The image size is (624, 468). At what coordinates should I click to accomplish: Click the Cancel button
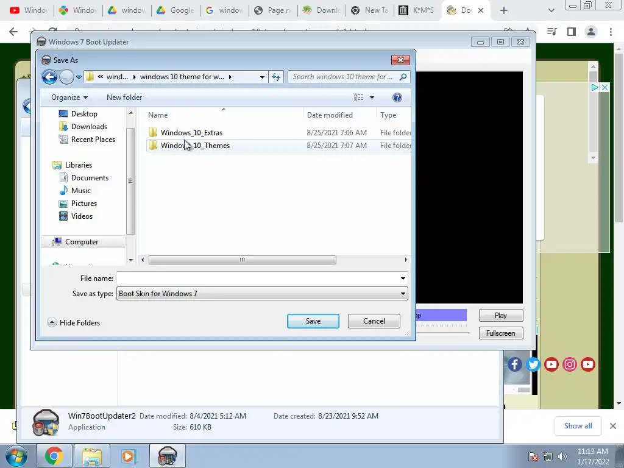[x=374, y=321]
